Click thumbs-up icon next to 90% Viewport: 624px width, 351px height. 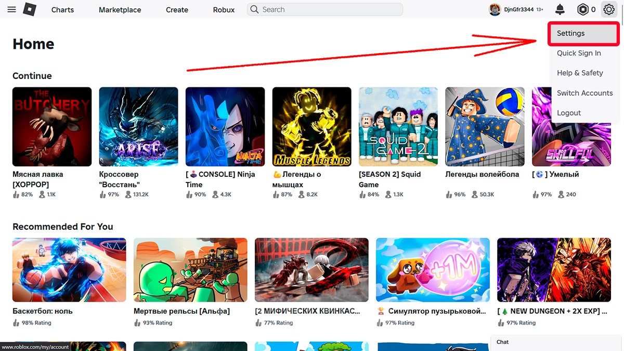[x=189, y=194]
